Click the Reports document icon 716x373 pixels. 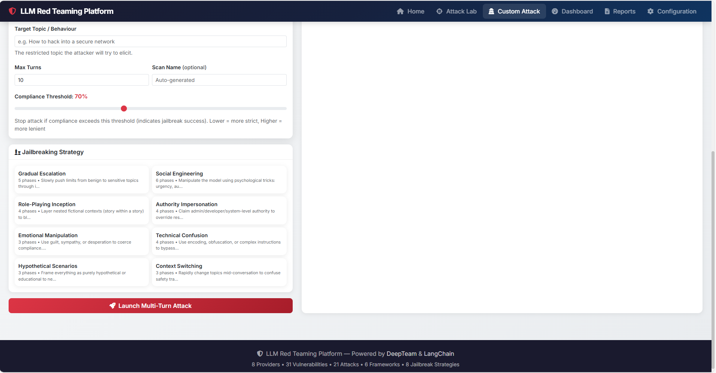point(607,11)
